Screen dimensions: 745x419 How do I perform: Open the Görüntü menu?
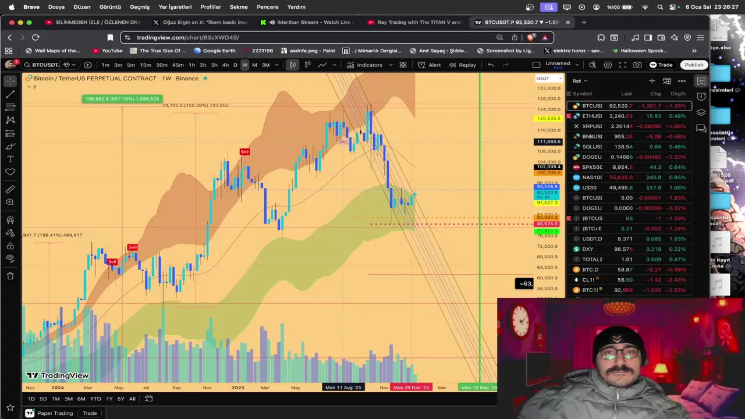110,7
